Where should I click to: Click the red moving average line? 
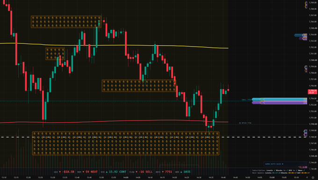114,121
